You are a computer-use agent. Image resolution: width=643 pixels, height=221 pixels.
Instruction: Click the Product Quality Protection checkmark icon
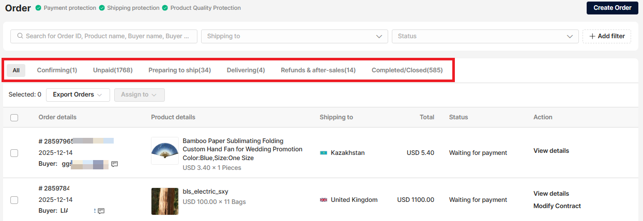[x=165, y=8]
